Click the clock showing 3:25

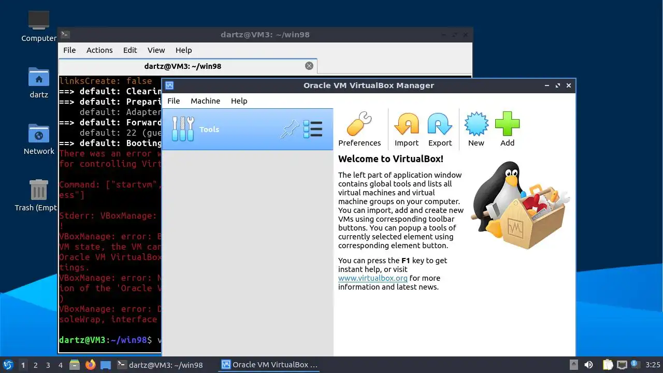click(x=653, y=365)
